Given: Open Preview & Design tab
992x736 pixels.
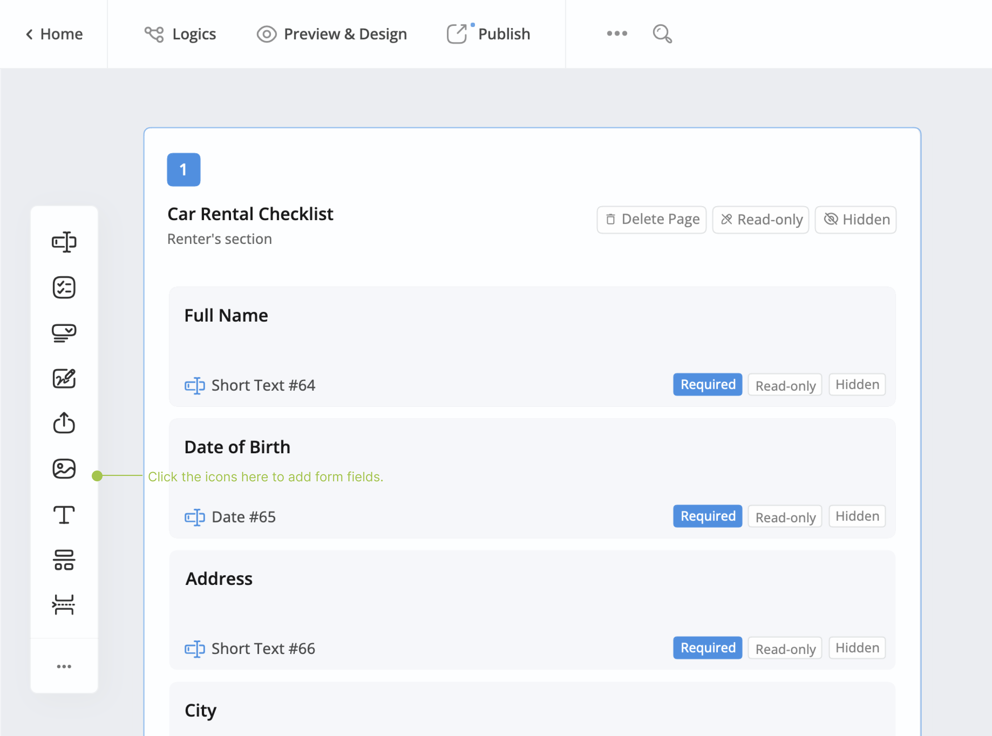Looking at the screenshot, I should 332,34.
